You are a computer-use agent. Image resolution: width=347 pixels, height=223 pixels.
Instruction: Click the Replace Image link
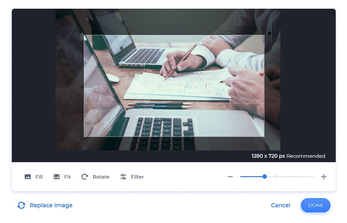coord(51,205)
